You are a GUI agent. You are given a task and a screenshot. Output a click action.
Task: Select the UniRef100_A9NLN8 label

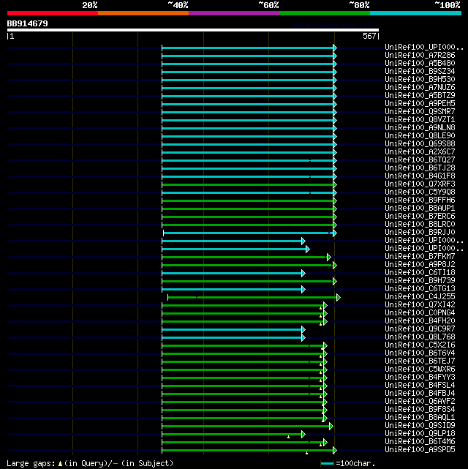pyautogui.click(x=420, y=128)
